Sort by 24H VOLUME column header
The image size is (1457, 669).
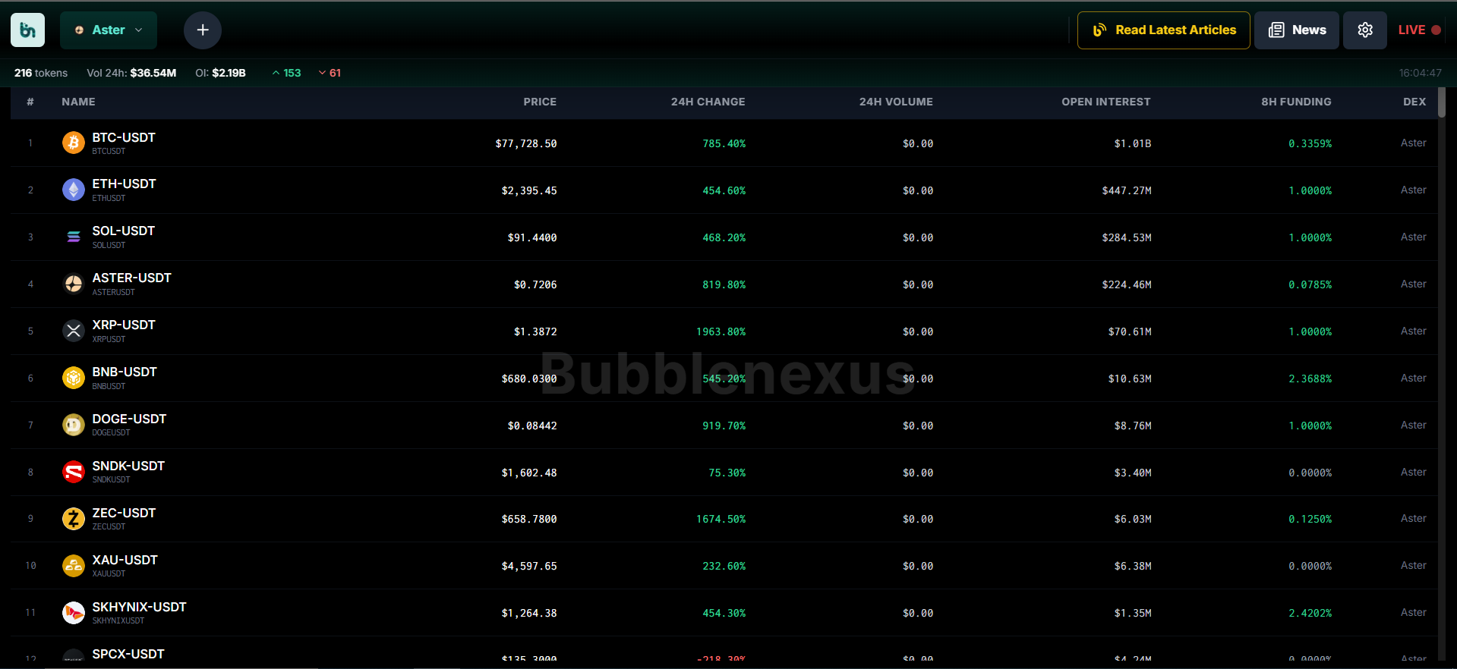click(x=896, y=102)
